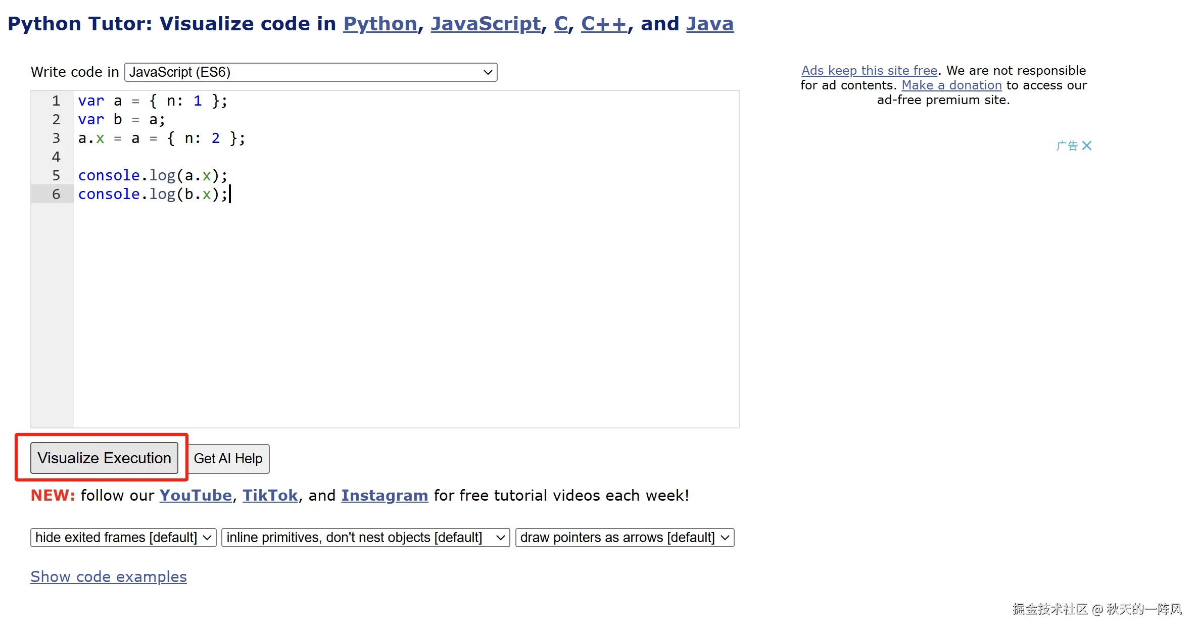Open the Java link in the heading

[x=709, y=24]
